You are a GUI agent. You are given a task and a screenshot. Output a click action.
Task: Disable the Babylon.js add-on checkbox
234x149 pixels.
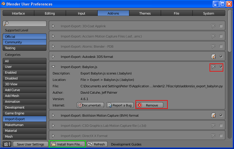tap(221, 67)
